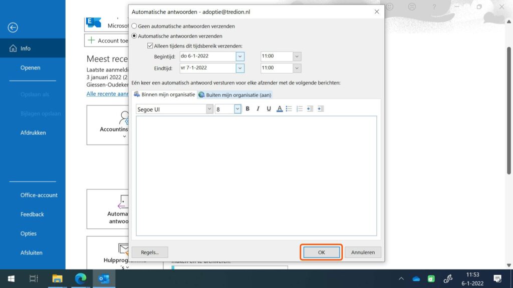
Task: Click the Begintijd date field
Action: tap(208, 56)
